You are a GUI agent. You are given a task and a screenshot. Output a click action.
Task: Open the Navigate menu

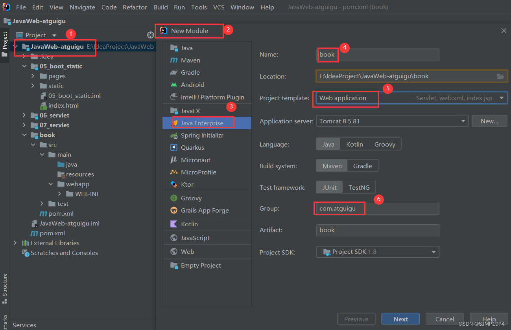tap(82, 7)
